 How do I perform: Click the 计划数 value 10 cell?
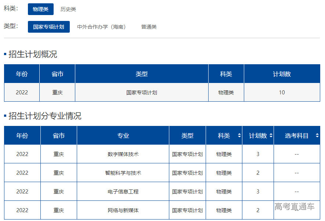(282, 92)
